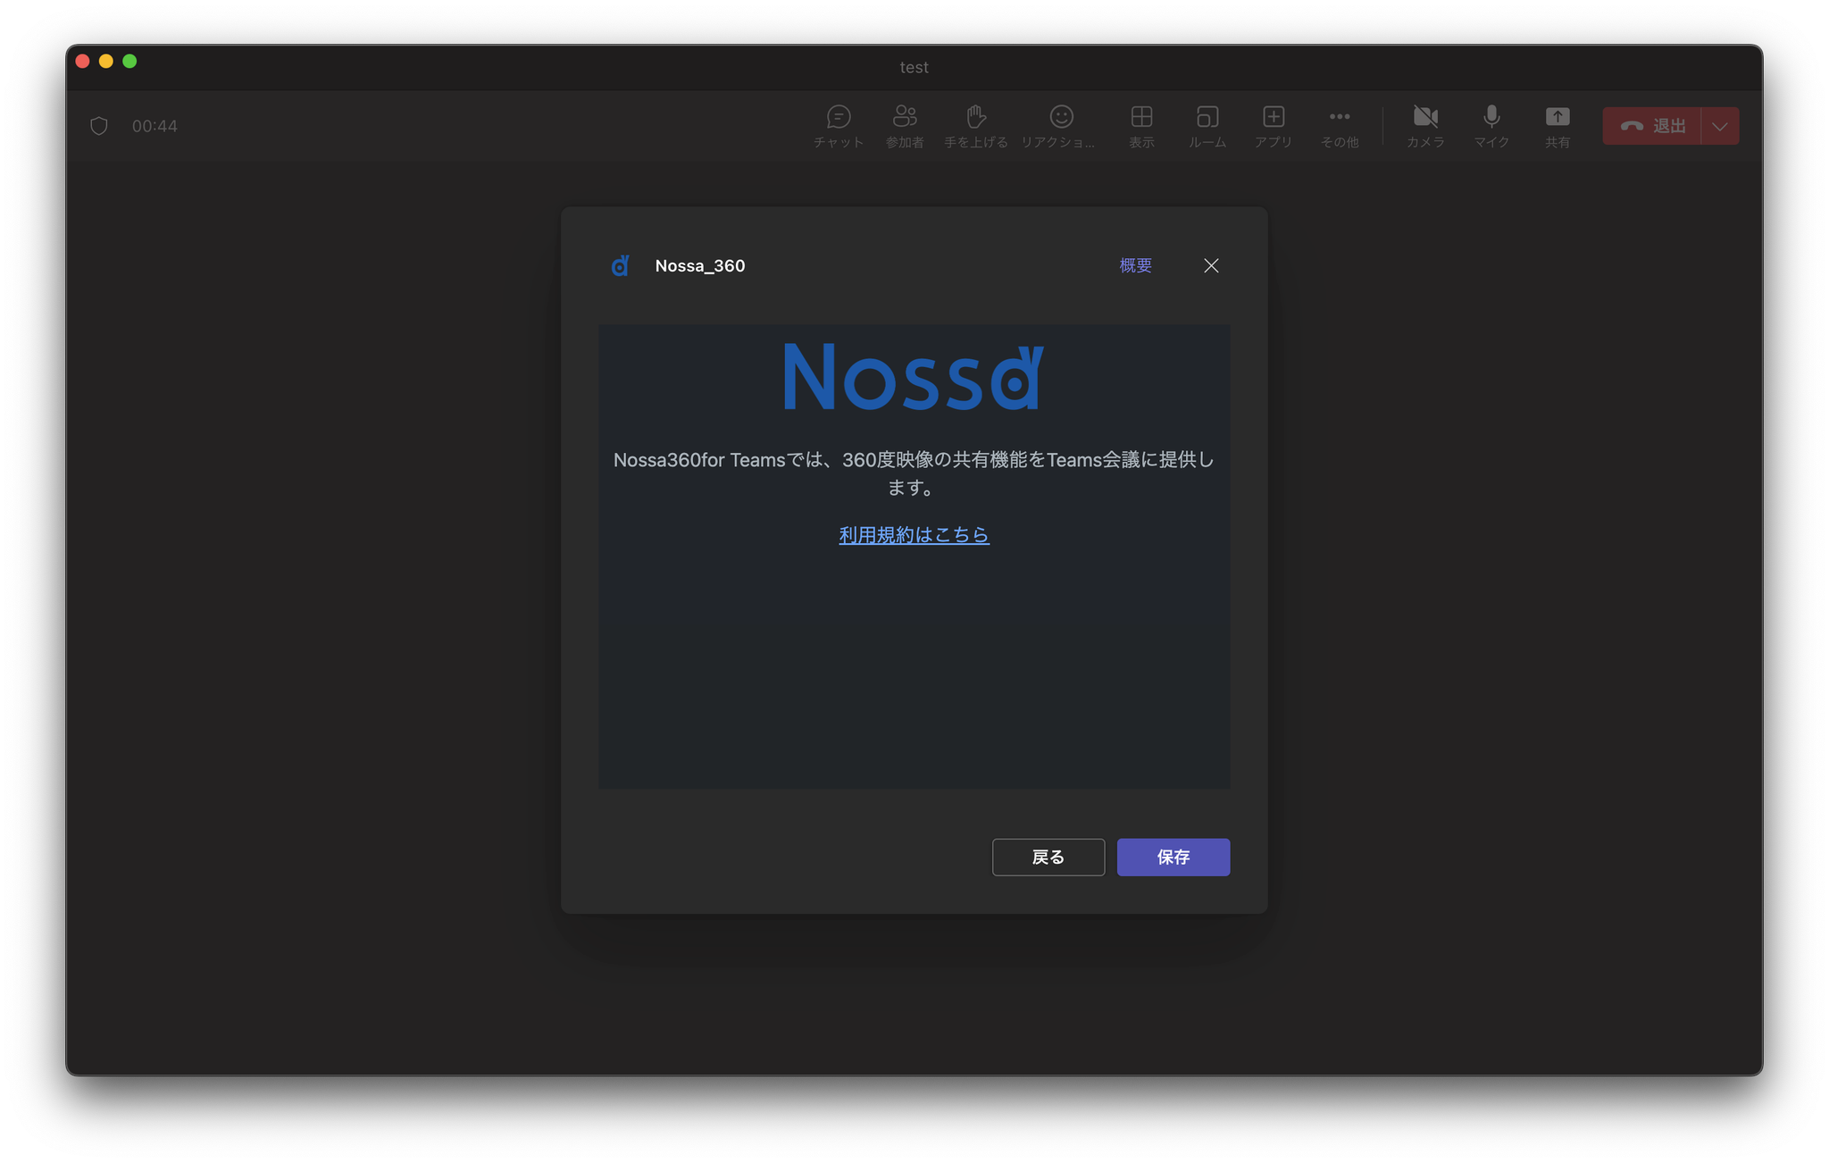
Task: Click the 概要 link in the dialog
Action: (x=1135, y=265)
